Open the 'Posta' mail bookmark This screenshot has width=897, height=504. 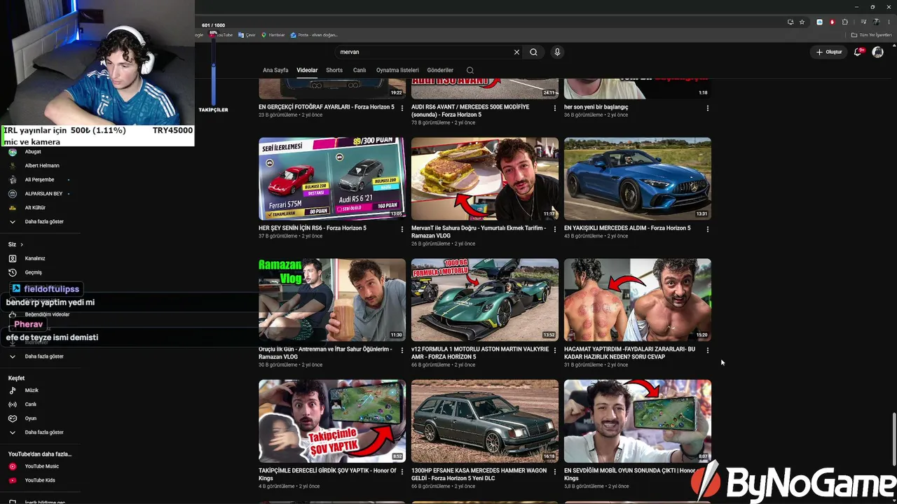[314, 35]
